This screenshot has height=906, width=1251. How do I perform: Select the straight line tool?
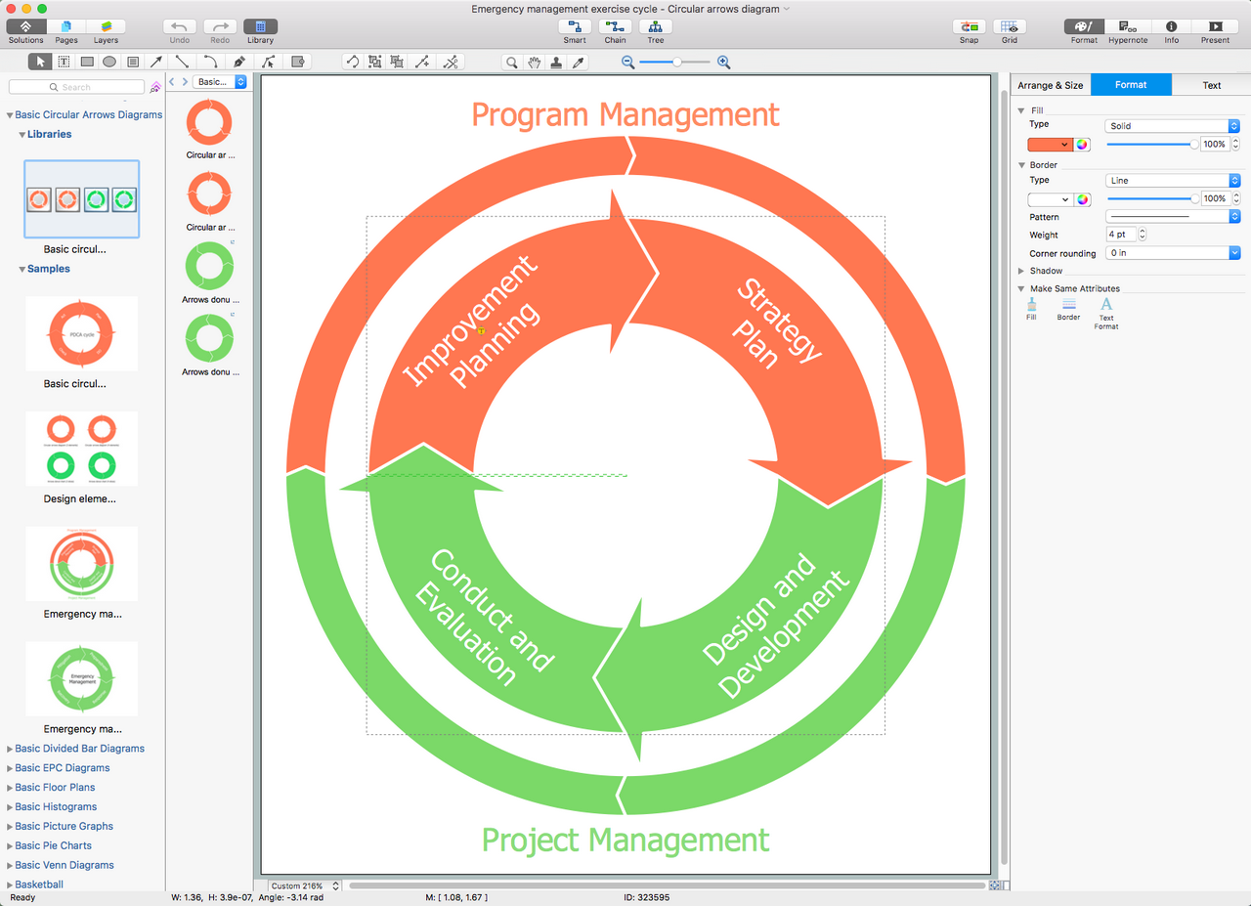[x=182, y=62]
